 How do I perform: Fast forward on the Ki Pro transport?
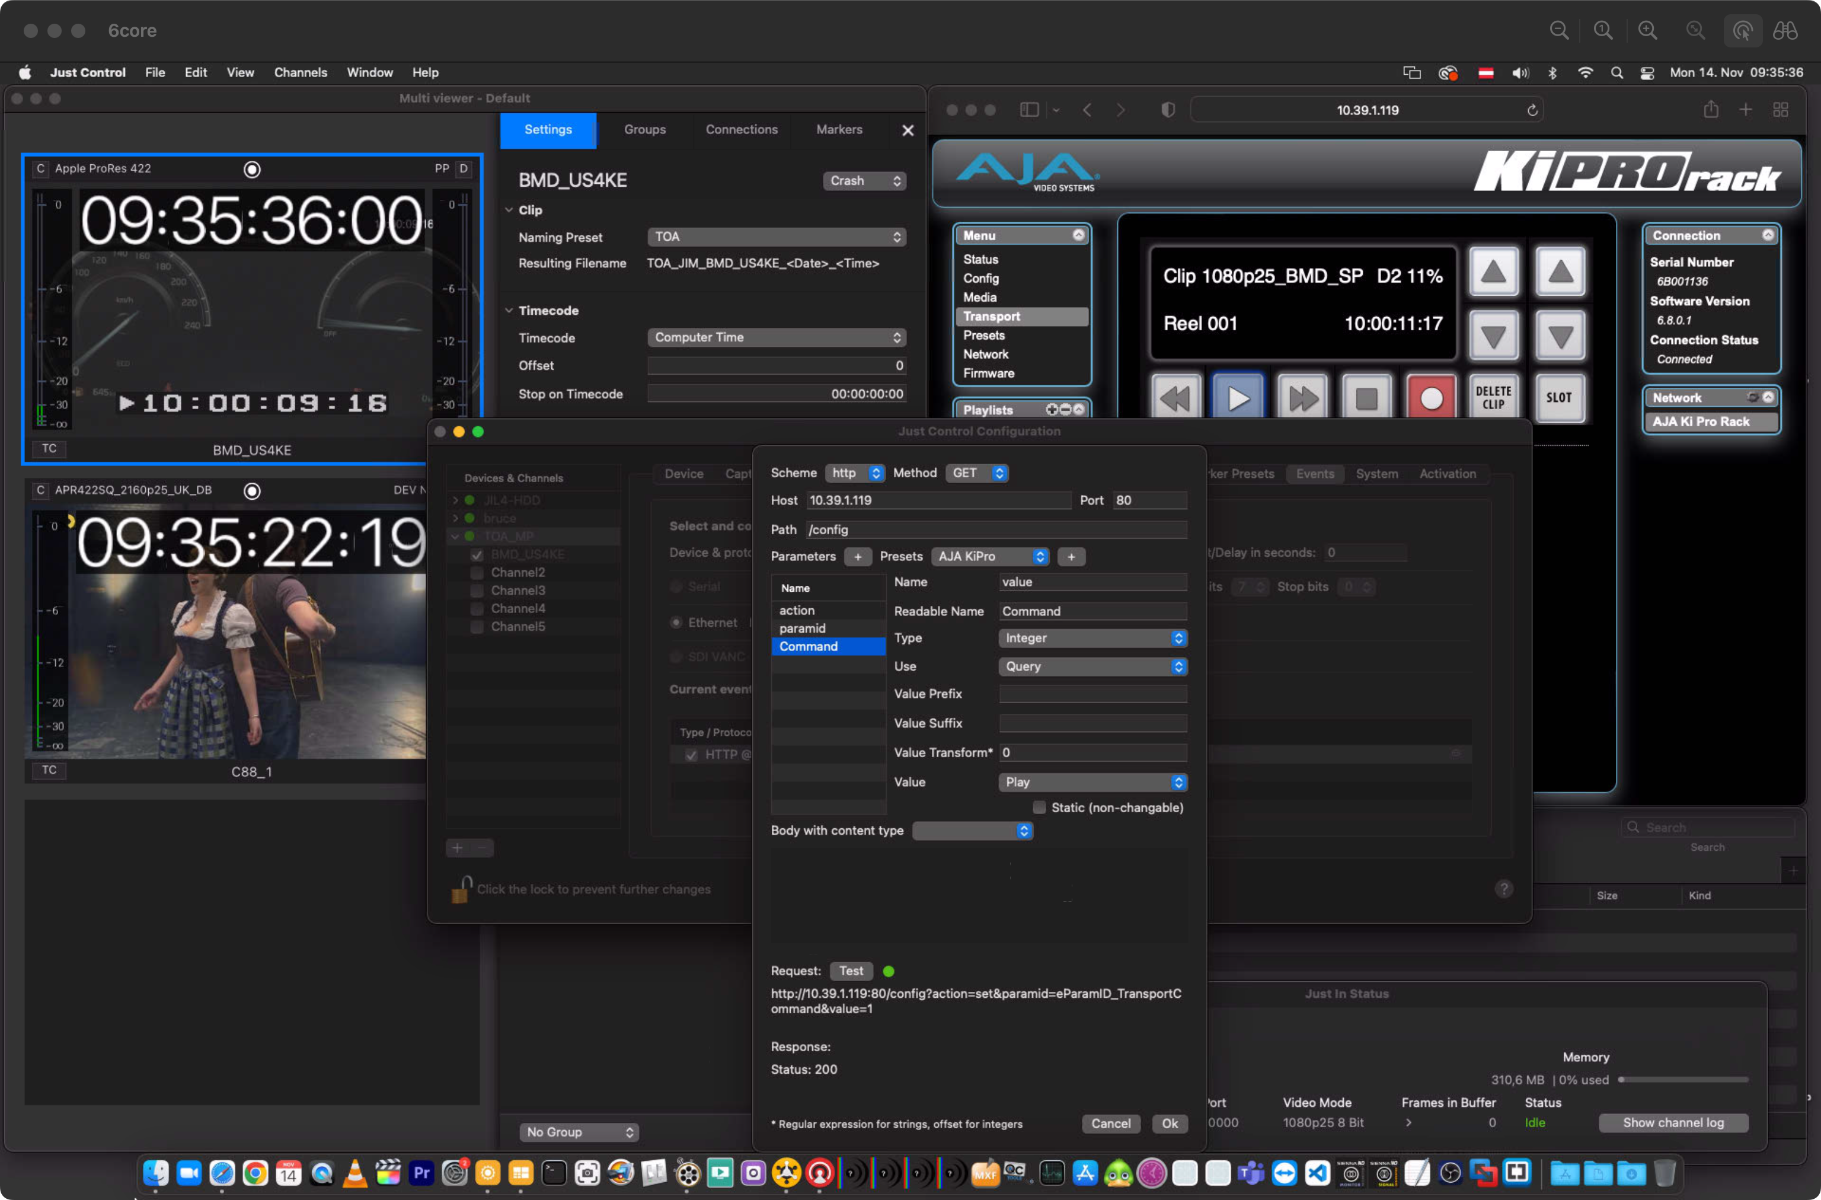[1303, 398]
